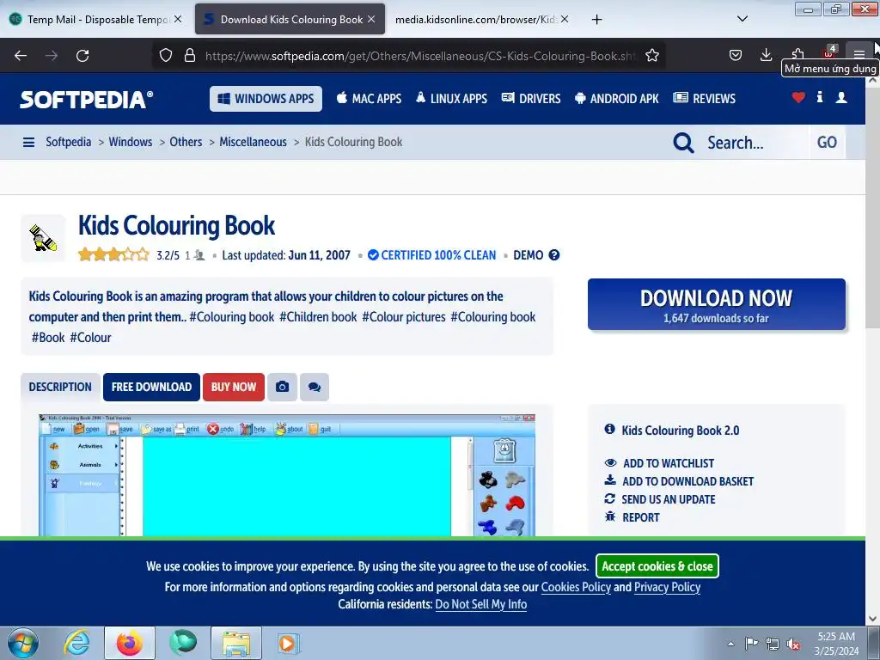Open the extensions puzzle icon
This screenshot has width=880, height=660.
coord(797,54)
